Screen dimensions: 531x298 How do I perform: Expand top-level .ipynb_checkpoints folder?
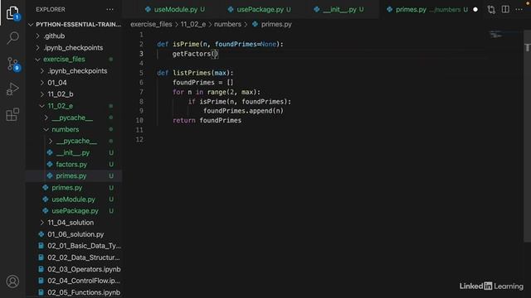[74, 48]
